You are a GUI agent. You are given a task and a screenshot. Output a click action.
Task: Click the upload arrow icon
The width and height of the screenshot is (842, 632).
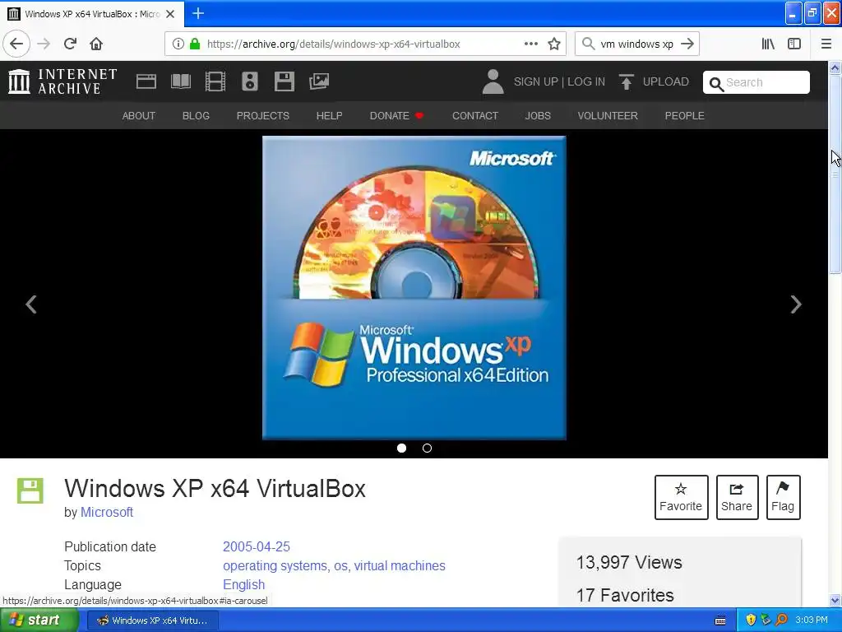[x=626, y=81]
